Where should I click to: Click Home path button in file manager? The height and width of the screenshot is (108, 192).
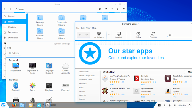(x=19, y=9)
